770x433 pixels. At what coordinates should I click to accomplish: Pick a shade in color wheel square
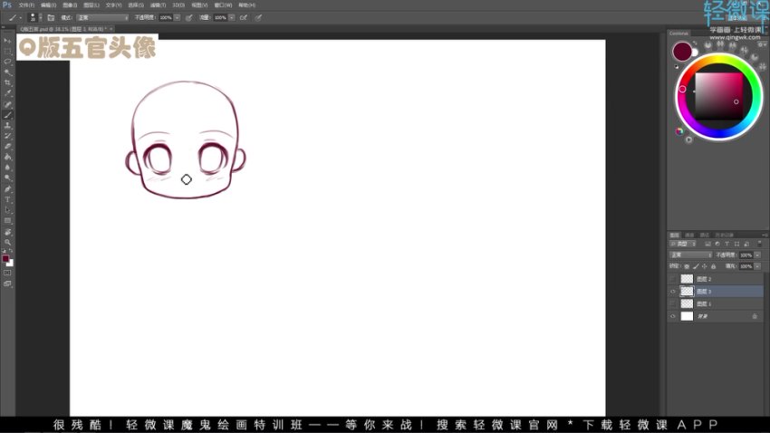718,96
